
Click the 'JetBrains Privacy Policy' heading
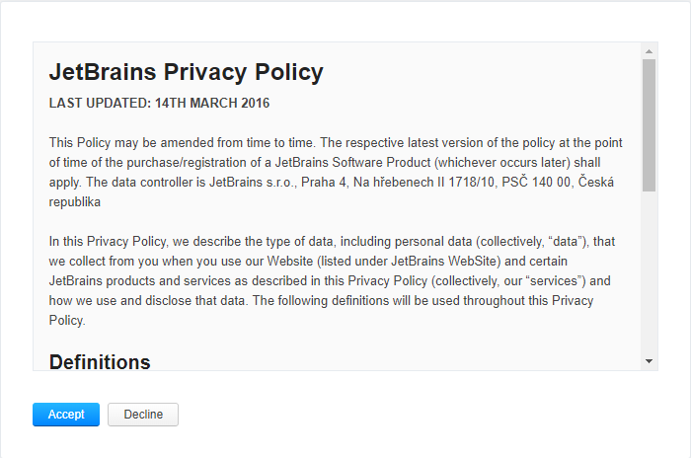[186, 72]
